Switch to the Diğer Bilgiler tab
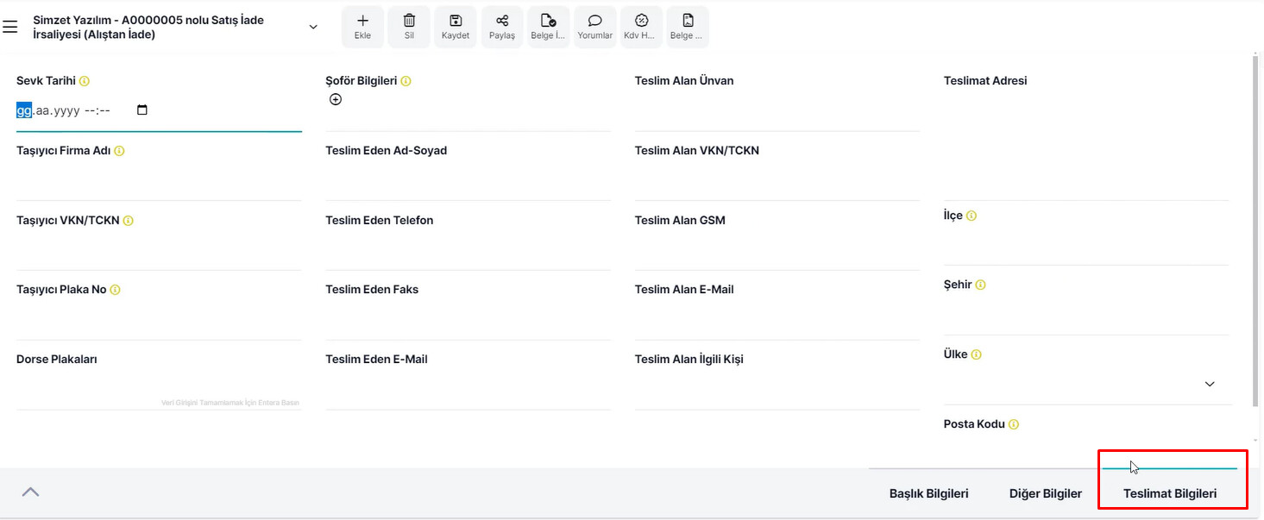This screenshot has height=520, width=1264. click(x=1045, y=493)
